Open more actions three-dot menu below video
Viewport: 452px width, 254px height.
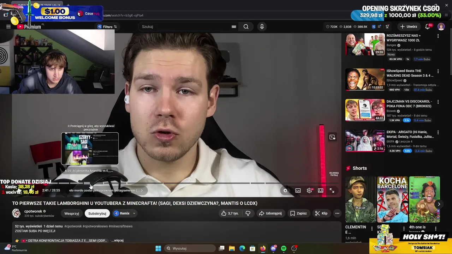click(337, 213)
